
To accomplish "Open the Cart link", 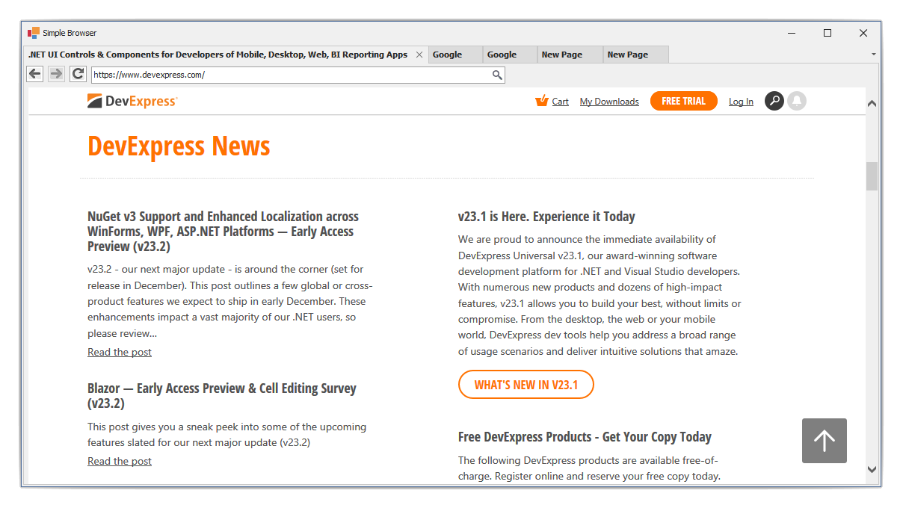I will click(x=561, y=102).
